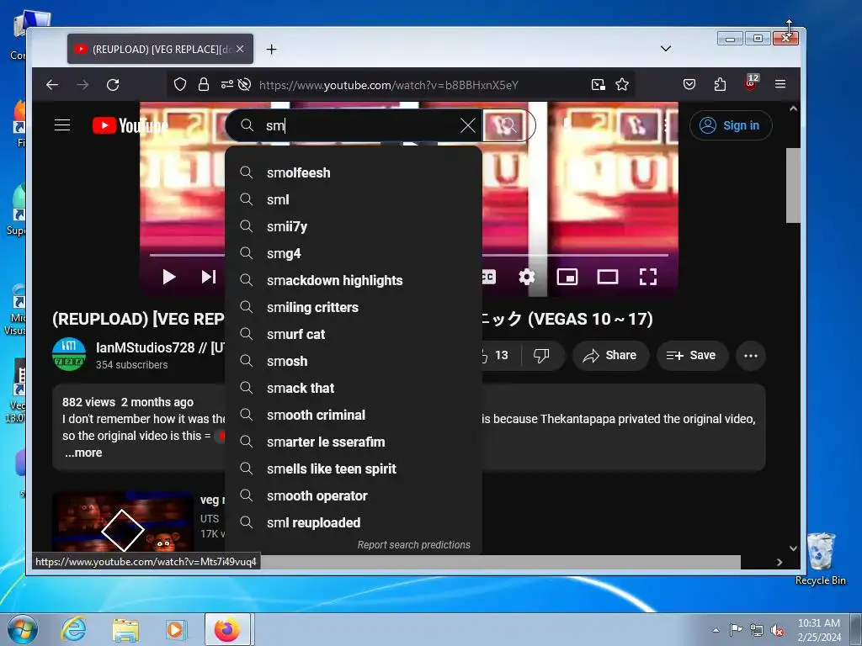Select smooth operator suggestion

click(354, 495)
